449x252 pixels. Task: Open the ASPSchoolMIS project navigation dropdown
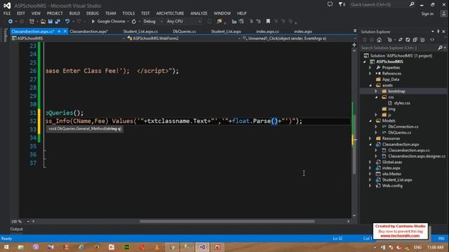[68, 38]
